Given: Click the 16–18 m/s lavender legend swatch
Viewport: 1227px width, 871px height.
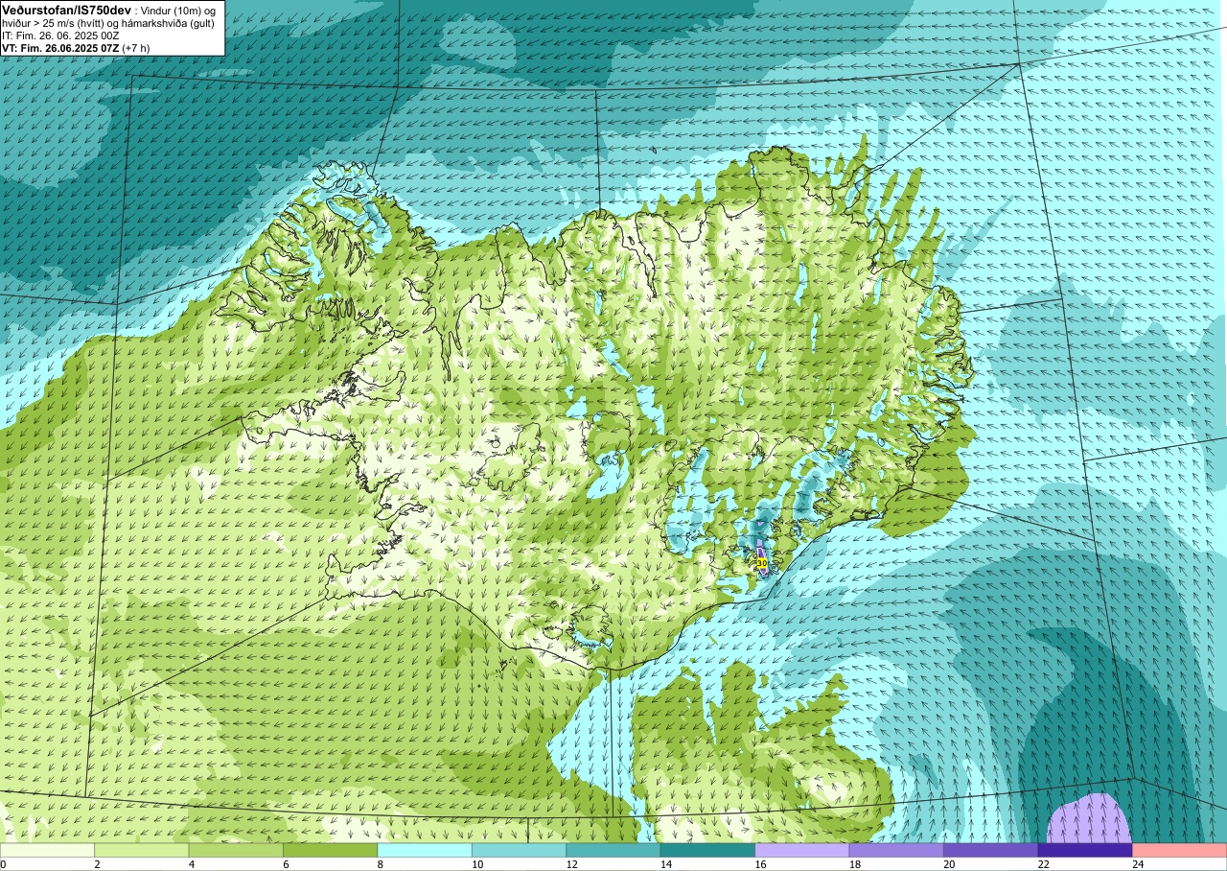Looking at the screenshot, I should (802, 850).
